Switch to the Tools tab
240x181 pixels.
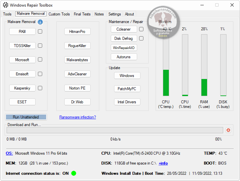point(7,14)
